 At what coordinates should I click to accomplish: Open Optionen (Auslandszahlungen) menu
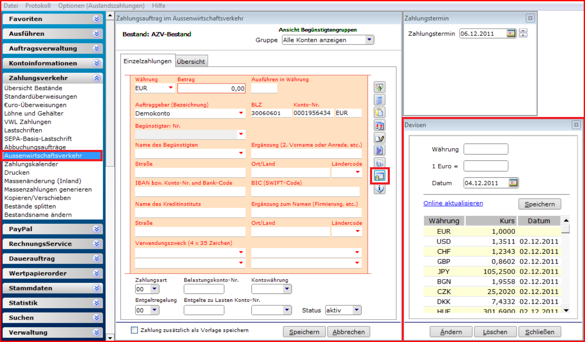coord(101,5)
